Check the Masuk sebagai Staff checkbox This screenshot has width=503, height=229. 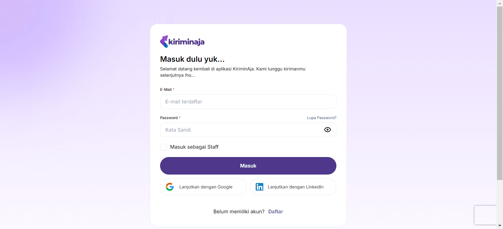(x=163, y=147)
